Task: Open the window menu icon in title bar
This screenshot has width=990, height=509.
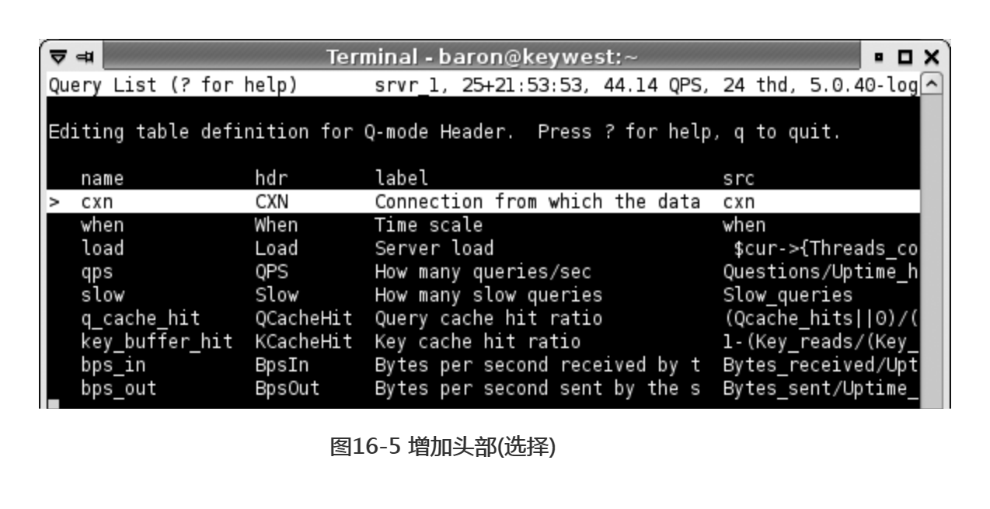Action: pyautogui.click(x=57, y=58)
